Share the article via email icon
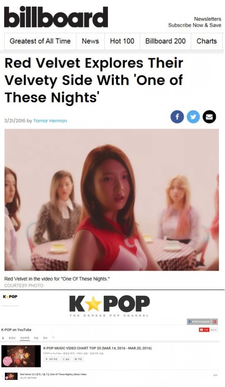 [x=209, y=117]
